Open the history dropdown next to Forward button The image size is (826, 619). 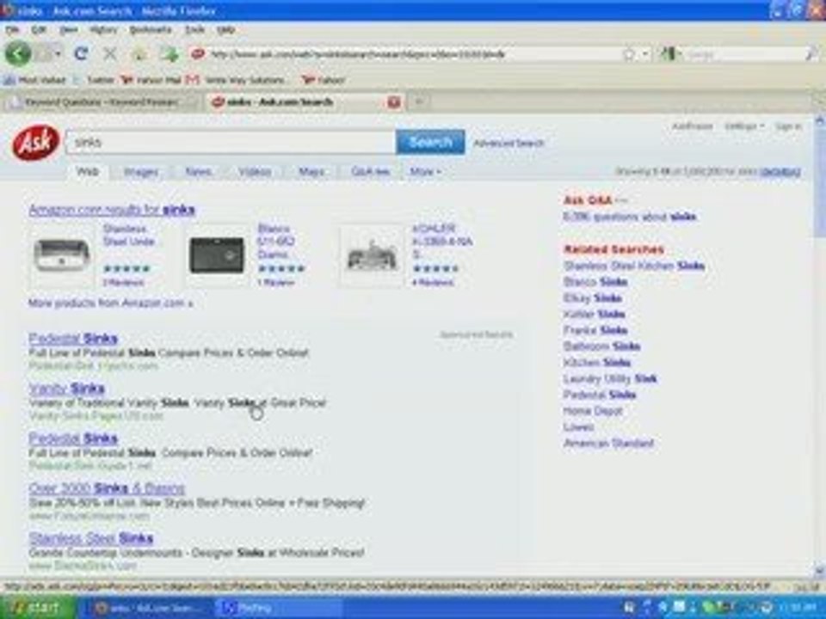click(x=59, y=53)
